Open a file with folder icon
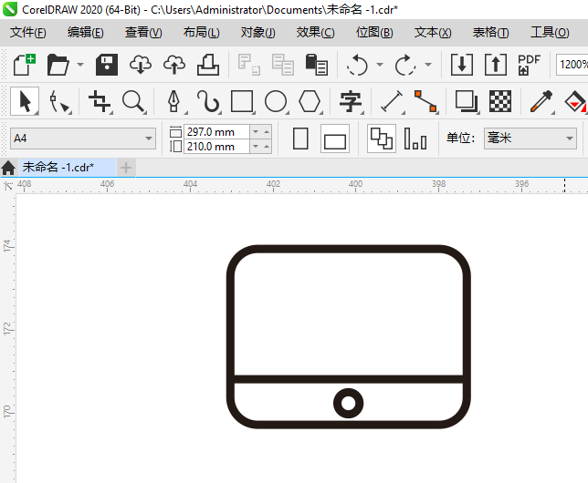The image size is (588, 483). pyautogui.click(x=58, y=65)
